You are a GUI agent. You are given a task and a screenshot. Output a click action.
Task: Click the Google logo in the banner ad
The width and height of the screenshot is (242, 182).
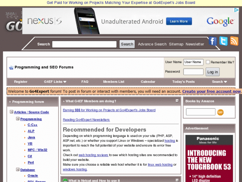pyautogui.click(x=220, y=21)
